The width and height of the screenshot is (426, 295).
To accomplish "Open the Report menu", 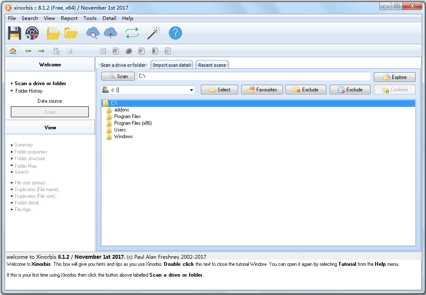I will pyautogui.click(x=69, y=18).
